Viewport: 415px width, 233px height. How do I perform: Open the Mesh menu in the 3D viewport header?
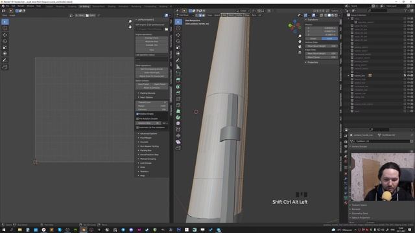pos(231,15)
